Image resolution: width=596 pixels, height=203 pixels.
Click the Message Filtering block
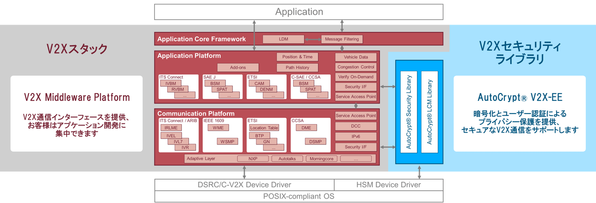click(342, 39)
